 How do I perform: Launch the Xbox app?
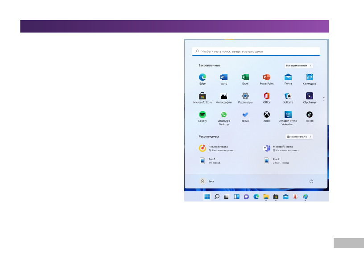click(266, 115)
